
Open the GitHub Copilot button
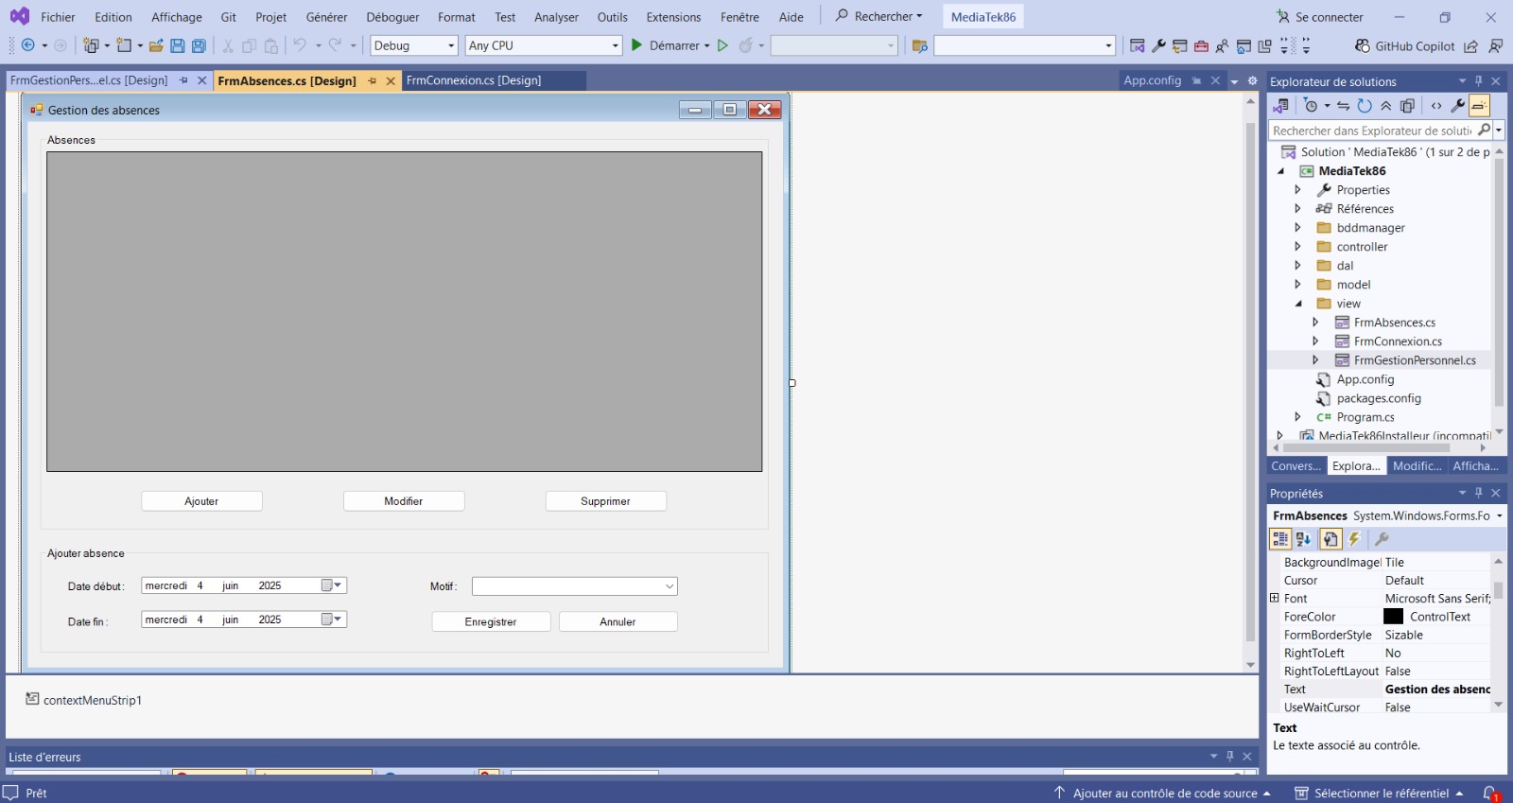tap(1404, 45)
